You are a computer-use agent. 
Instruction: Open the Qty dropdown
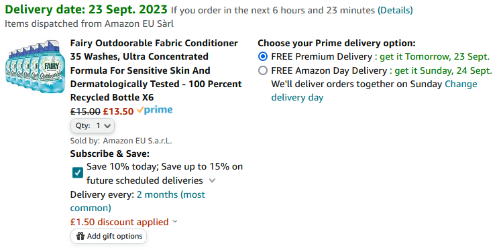click(x=93, y=126)
